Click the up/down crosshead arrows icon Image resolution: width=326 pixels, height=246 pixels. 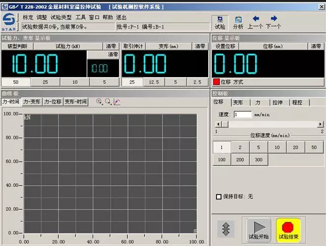coord(226,229)
